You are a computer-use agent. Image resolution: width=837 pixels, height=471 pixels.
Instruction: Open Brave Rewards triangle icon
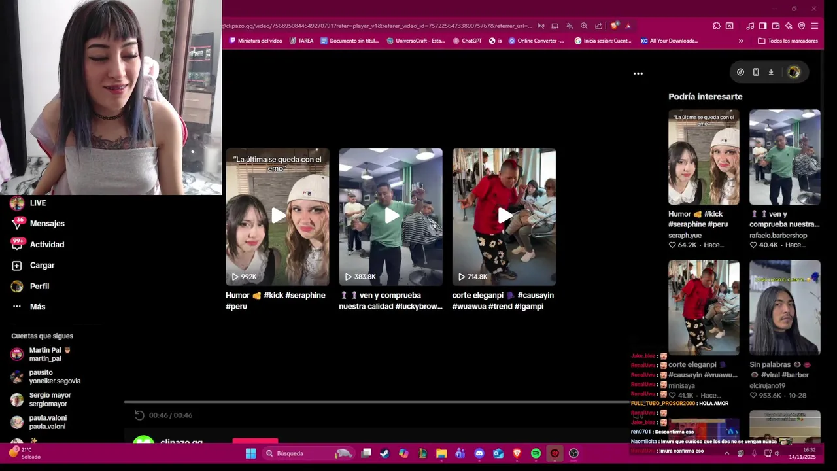(x=628, y=26)
